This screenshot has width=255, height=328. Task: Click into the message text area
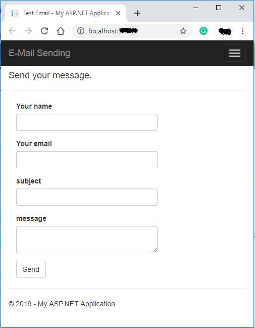(87, 240)
